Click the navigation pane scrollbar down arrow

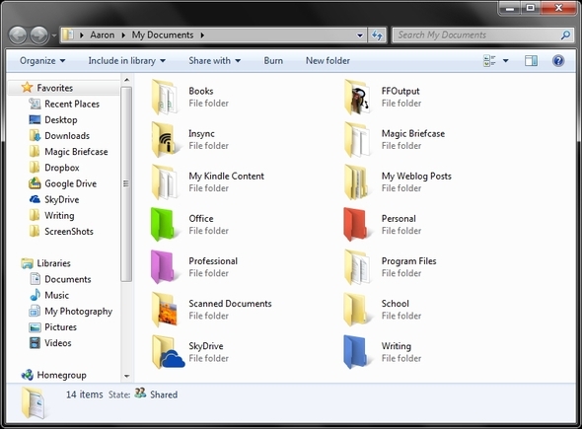(x=126, y=376)
